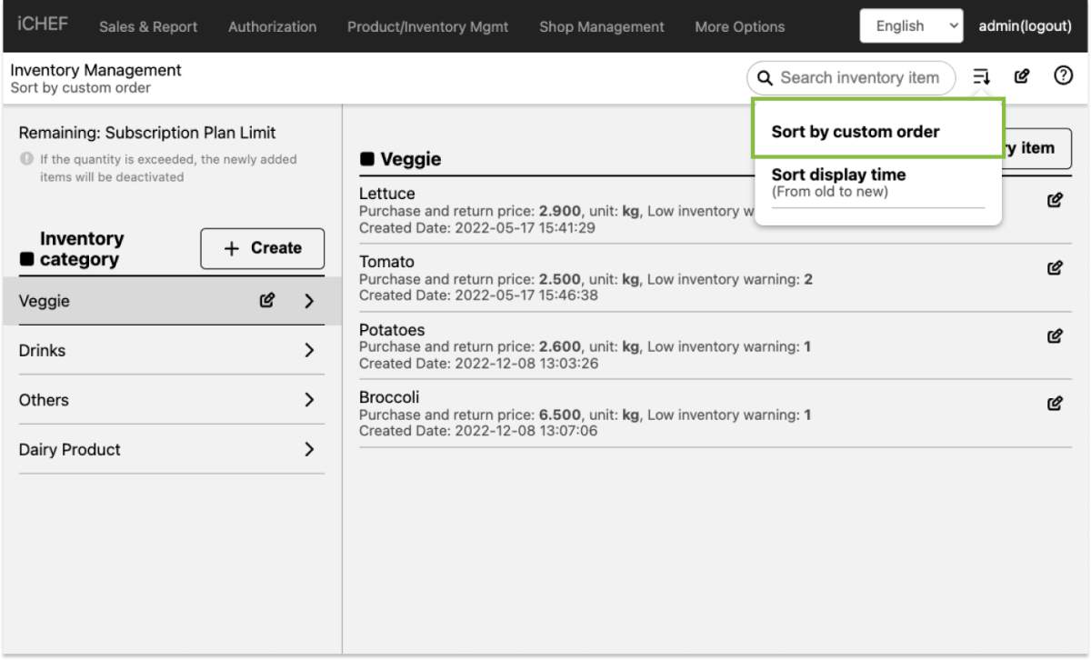The height and width of the screenshot is (660, 1091).
Task: Click the Create button for inventory category
Action: [262, 247]
